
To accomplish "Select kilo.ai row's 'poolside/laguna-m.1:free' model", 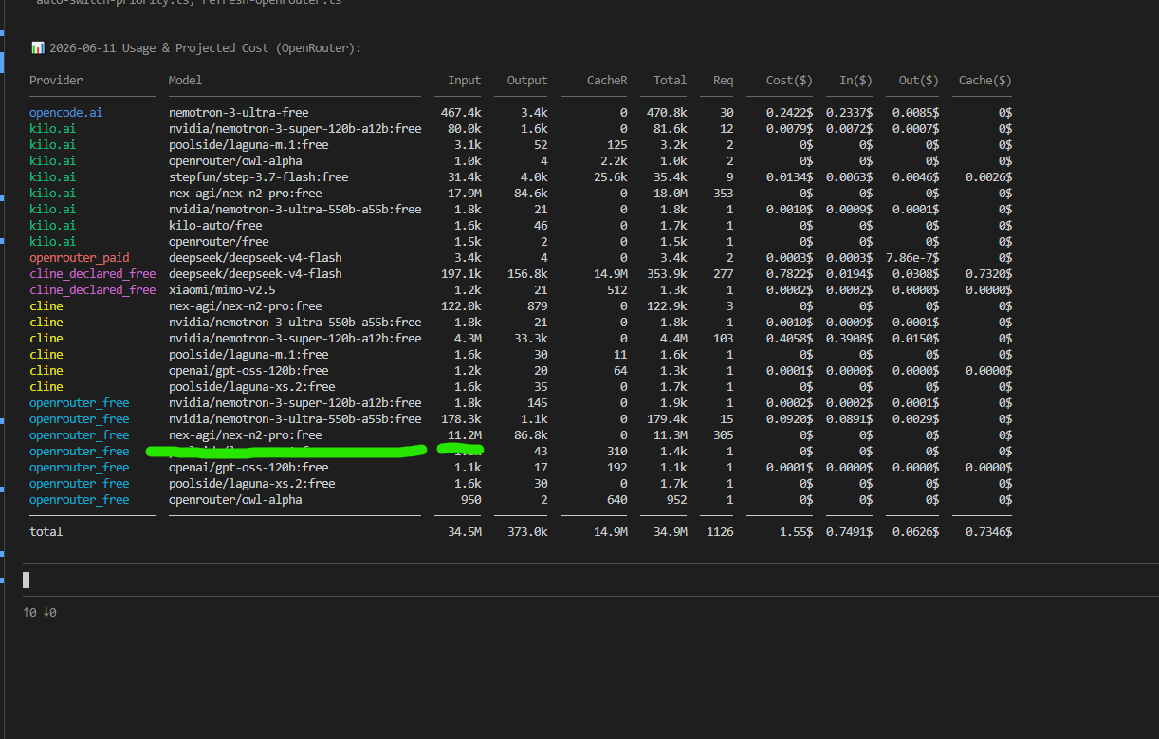I will 248,145.
